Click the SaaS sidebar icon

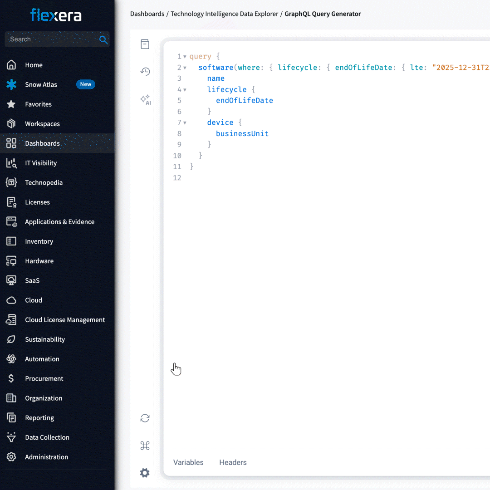tap(11, 280)
